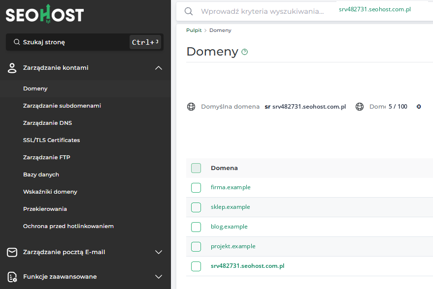Click the 5 / 100 domain count value

point(398,107)
